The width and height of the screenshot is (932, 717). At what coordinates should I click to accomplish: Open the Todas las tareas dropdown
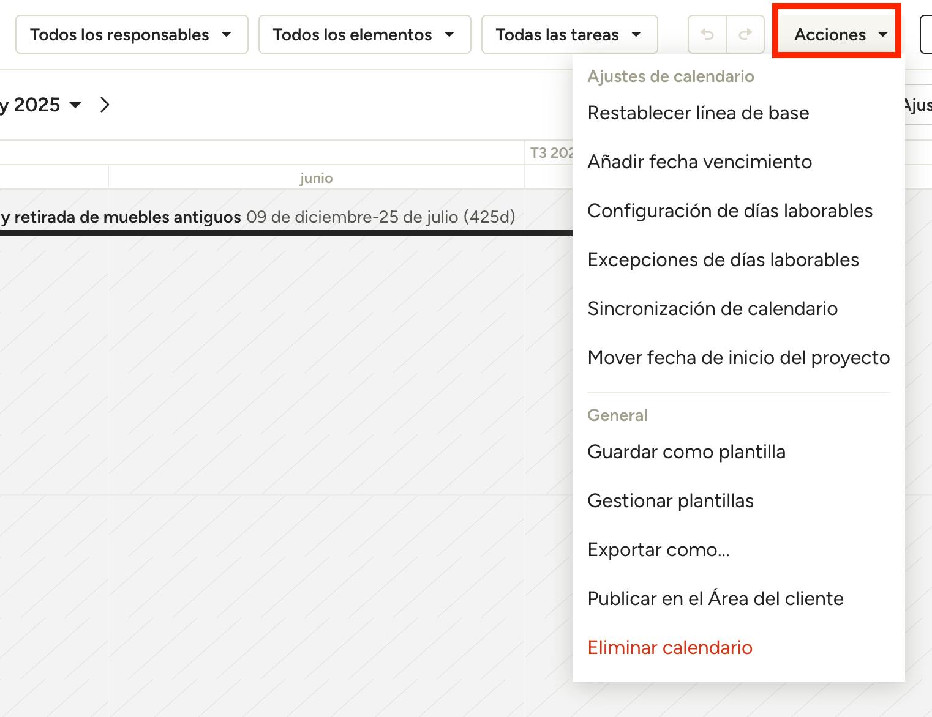[x=569, y=35]
